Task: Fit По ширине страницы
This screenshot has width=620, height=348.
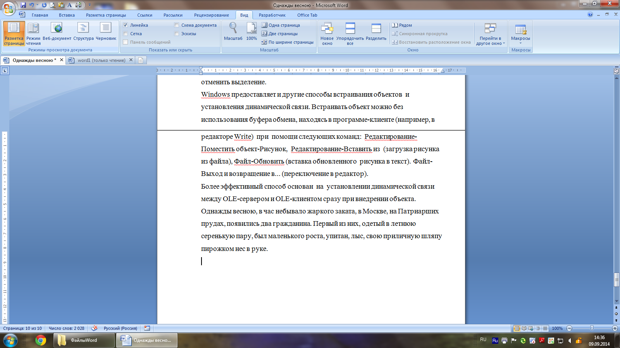Action: pyautogui.click(x=287, y=42)
